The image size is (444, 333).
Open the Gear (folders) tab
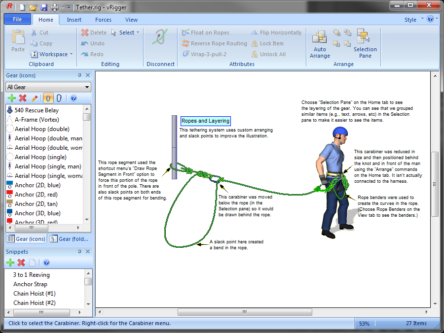(x=71, y=239)
